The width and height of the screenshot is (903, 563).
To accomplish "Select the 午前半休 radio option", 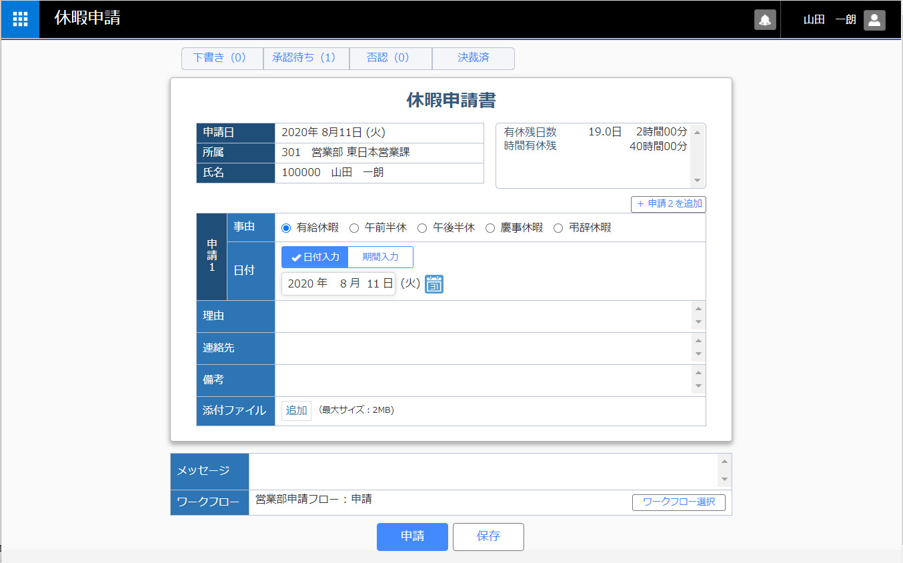I will pos(355,228).
